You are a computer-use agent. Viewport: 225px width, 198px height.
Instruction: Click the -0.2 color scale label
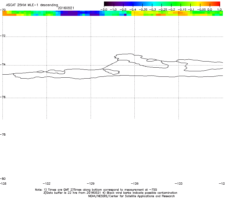coord(171,9)
